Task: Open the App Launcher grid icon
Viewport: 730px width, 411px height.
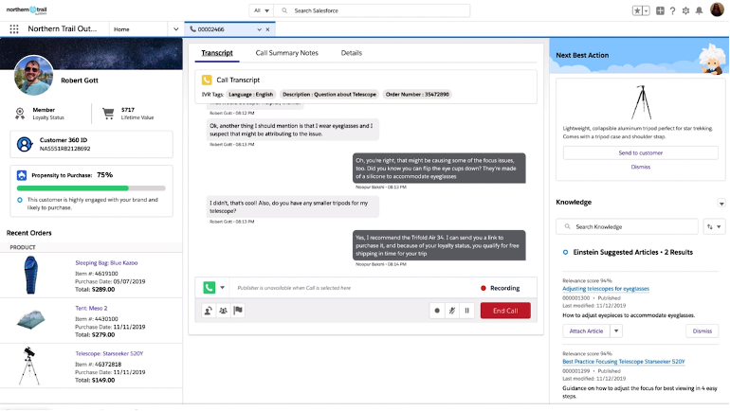Action: click(x=13, y=29)
